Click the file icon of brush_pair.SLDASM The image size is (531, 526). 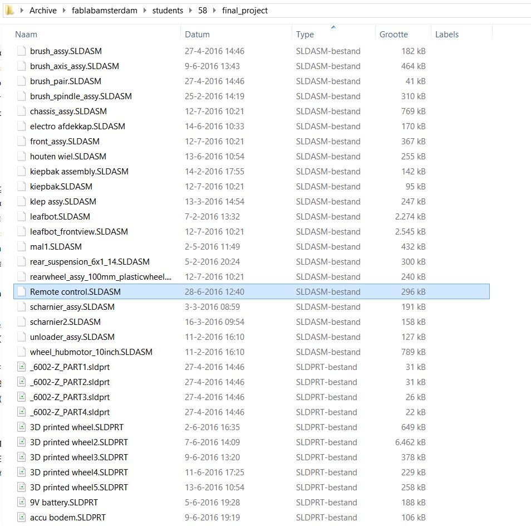tap(21, 81)
